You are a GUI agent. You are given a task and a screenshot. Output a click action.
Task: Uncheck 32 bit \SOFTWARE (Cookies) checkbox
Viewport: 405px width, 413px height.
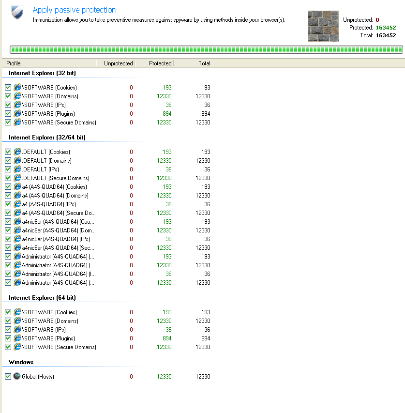pos(8,88)
